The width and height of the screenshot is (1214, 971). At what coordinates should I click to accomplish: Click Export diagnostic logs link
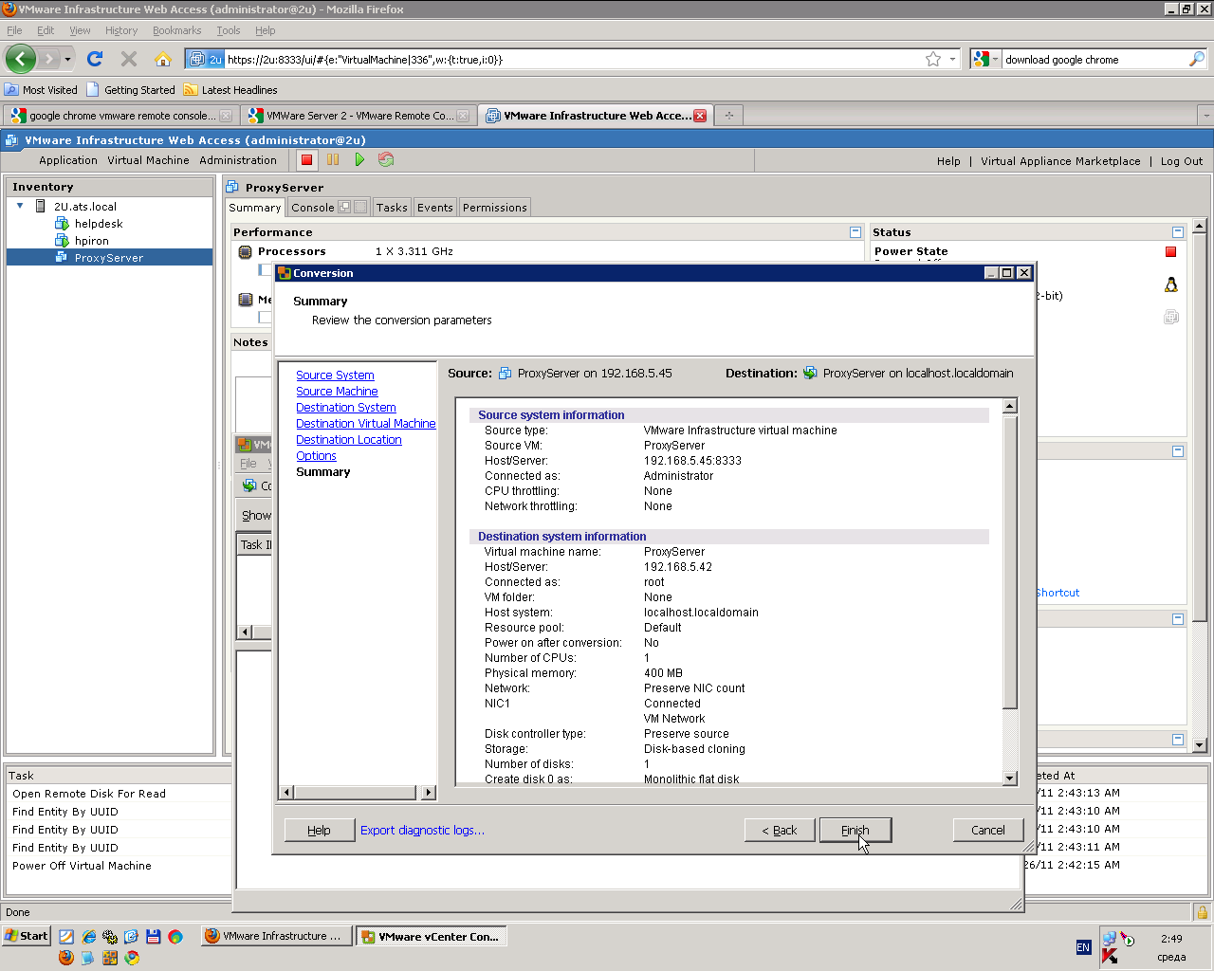coord(422,830)
